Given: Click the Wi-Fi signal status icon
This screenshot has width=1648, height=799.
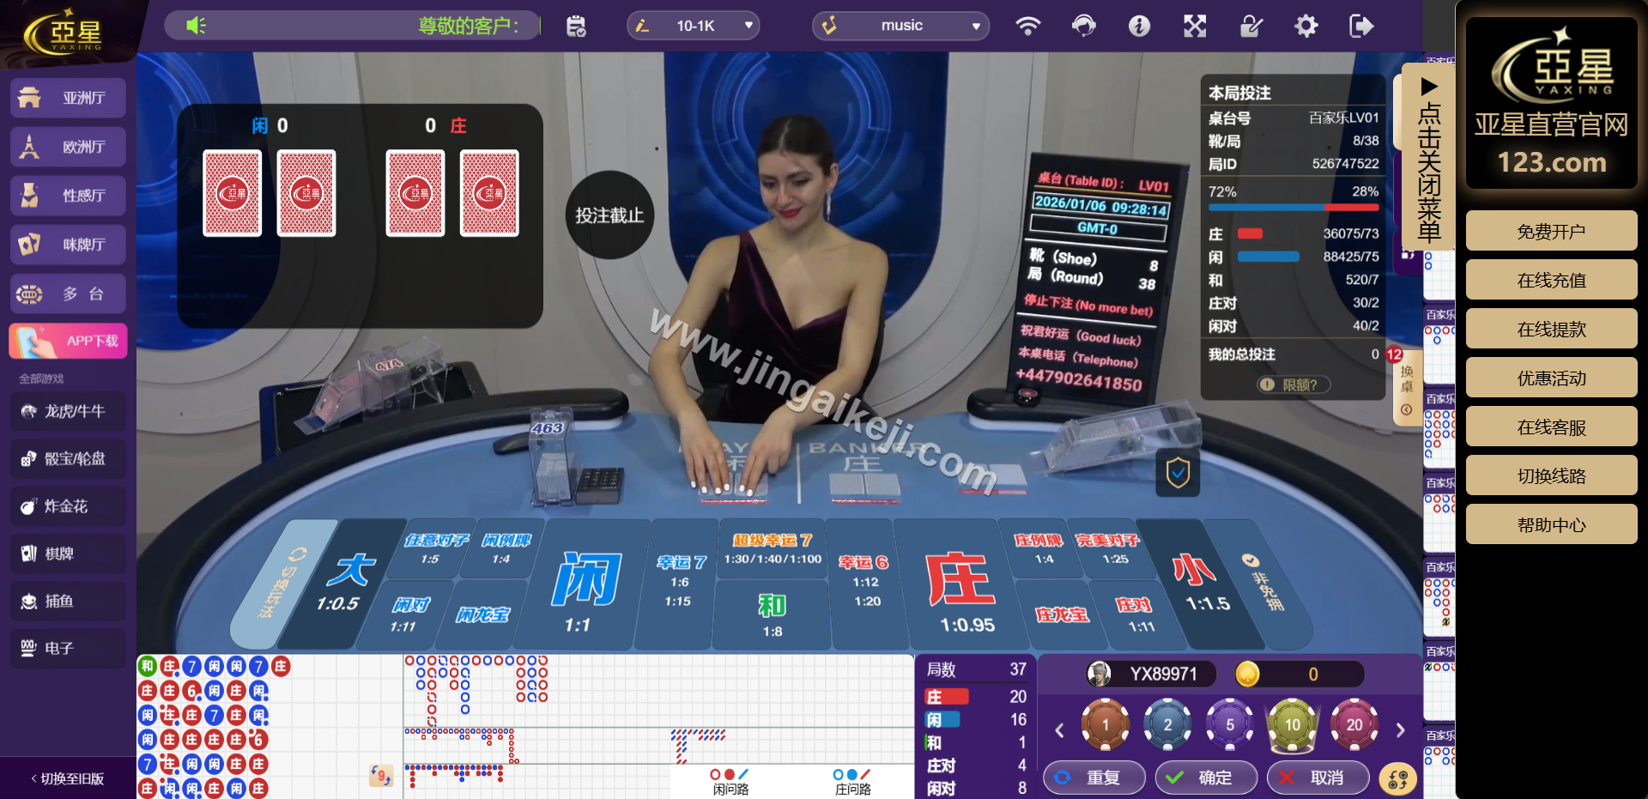Looking at the screenshot, I should 1027,26.
